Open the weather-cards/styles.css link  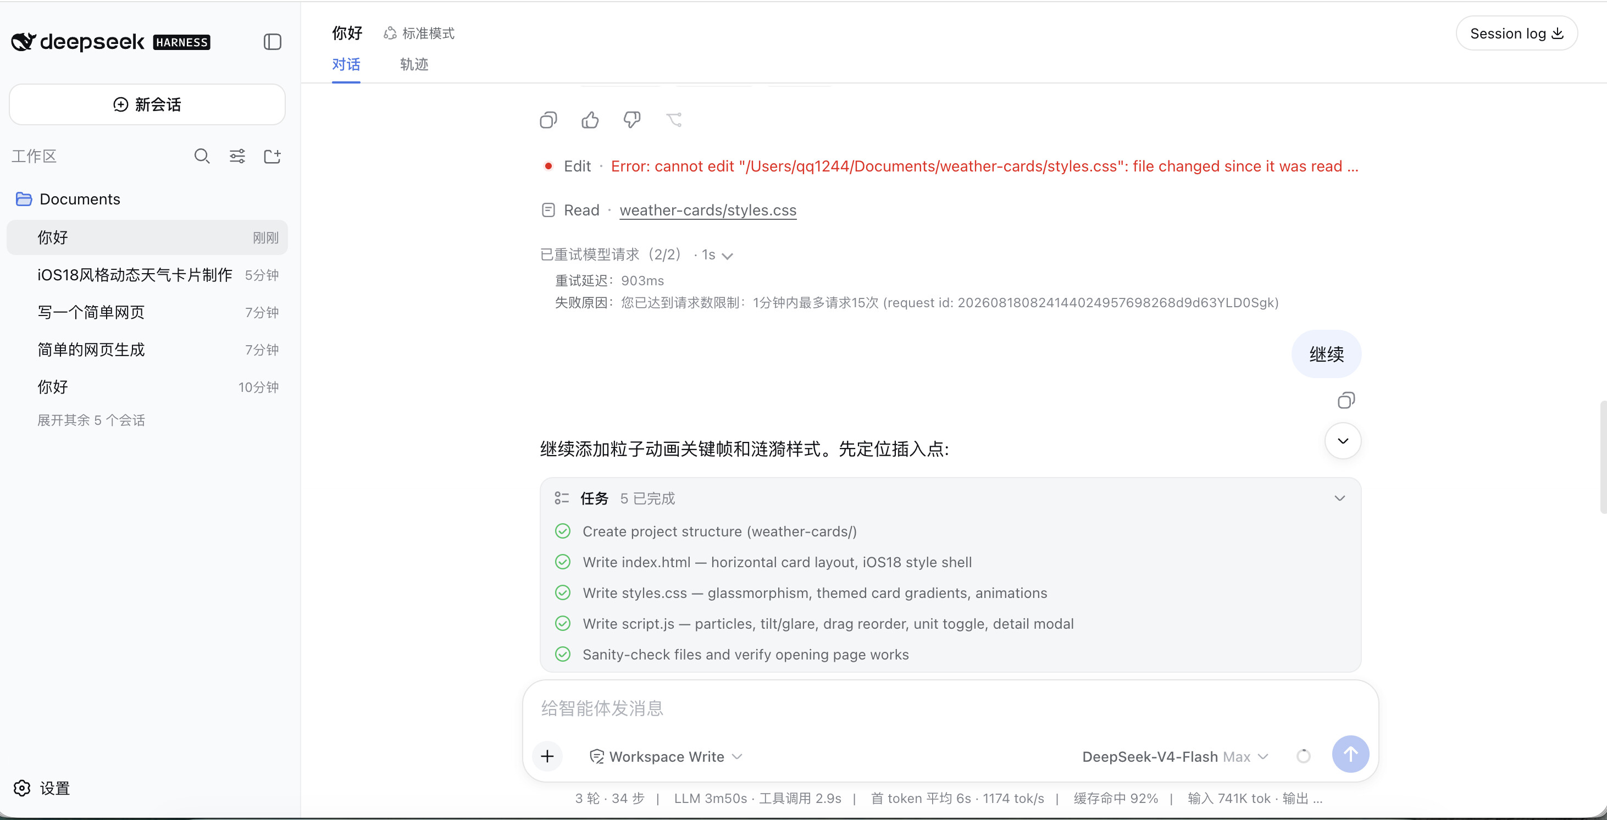click(x=708, y=210)
